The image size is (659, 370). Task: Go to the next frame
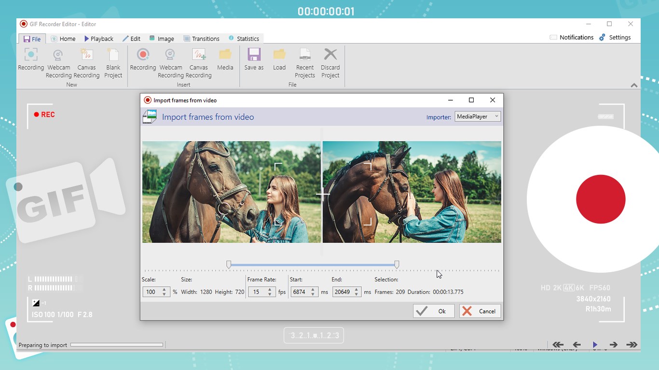(614, 344)
